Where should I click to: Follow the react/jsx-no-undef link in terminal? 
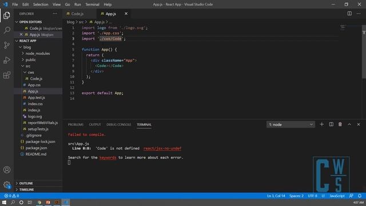162,149
